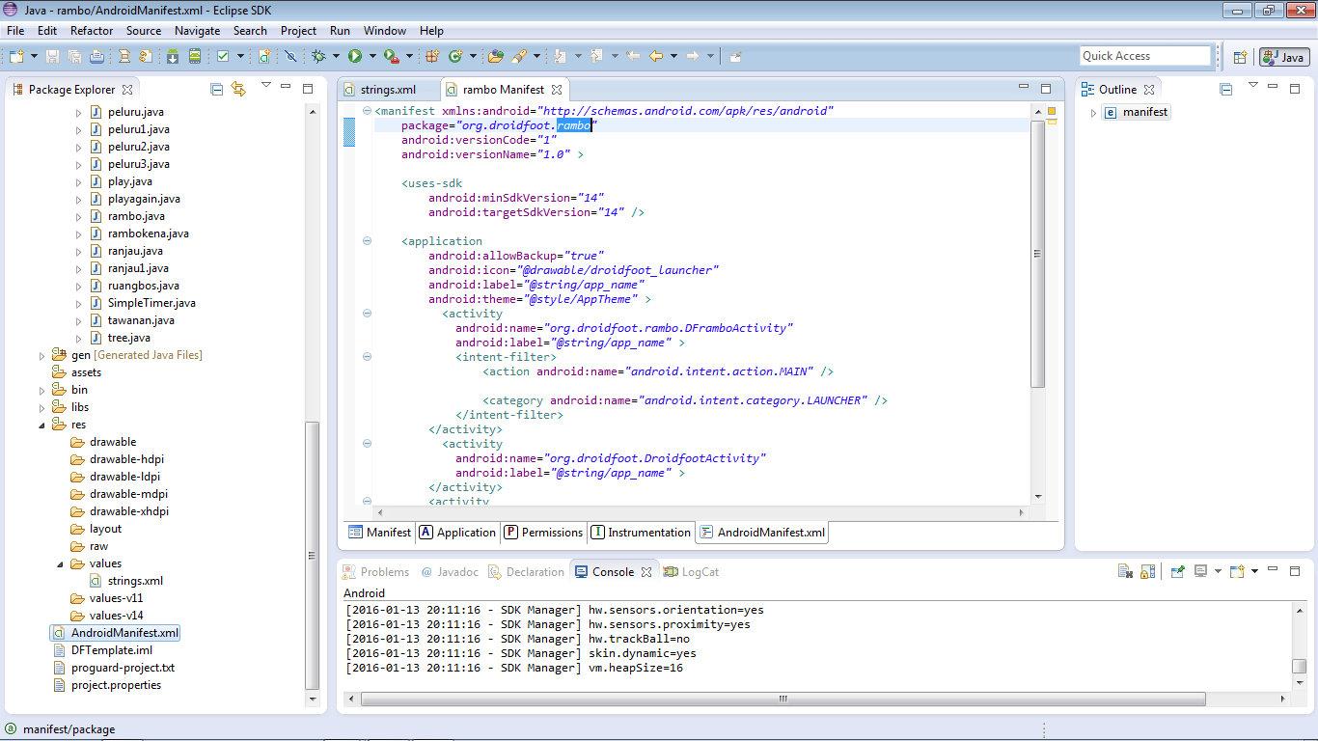Image resolution: width=1318 pixels, height=741 pixels.
Task: Expand the gen Generated Java Files folder
Action: tap(41, 355)
